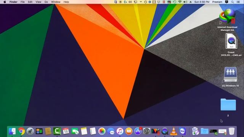Open App Store with badge in dock
Viewport: 244px width, 137px height.
[138, 131]
